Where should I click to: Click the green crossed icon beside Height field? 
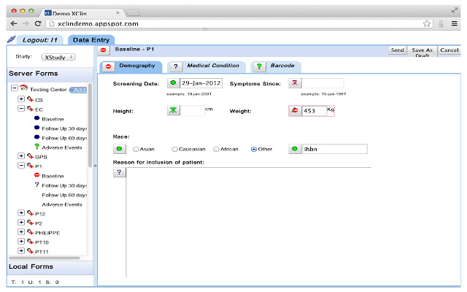[x=173, y=110]
